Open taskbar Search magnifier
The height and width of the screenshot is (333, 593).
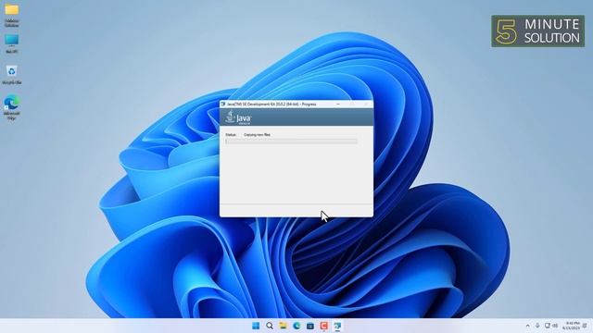pos(270,326)
